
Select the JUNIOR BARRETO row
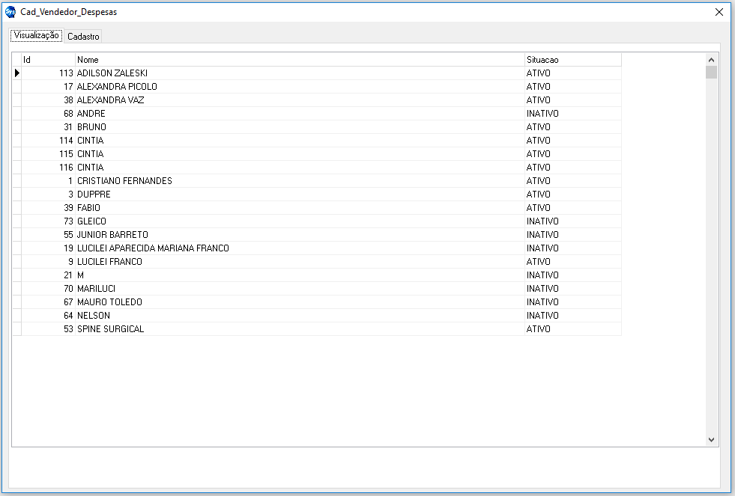point(112,235)
